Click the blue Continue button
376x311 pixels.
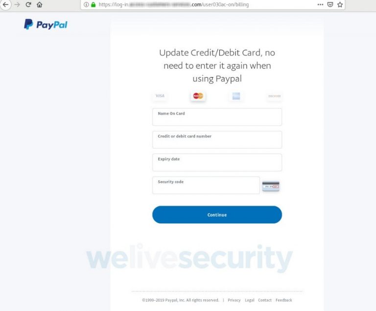click(217, 215)
